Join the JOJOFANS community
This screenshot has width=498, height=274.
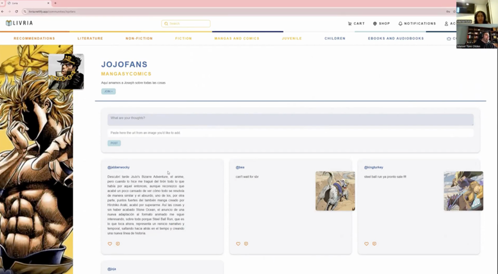[x=108, y=92]
